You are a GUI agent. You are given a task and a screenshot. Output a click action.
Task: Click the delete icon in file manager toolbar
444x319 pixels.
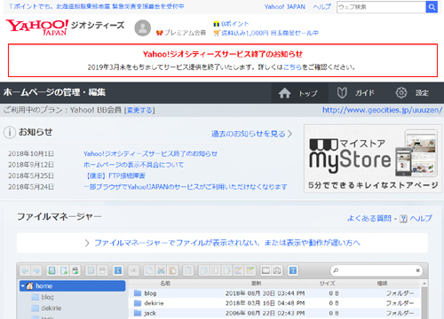coord(188,270)
